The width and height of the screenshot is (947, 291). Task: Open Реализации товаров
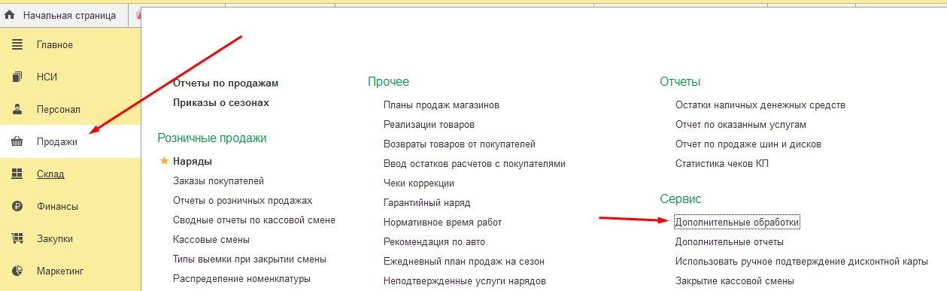coord(429,124)
